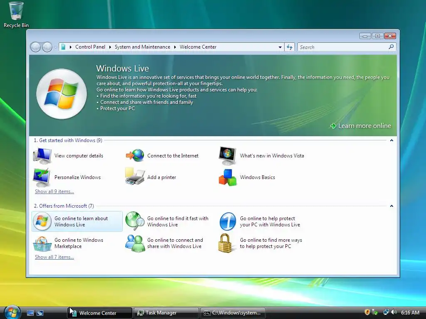The image size is (426, 319).
Task: Select the Personalize Windows icon
Action: [x=42, y=177]
